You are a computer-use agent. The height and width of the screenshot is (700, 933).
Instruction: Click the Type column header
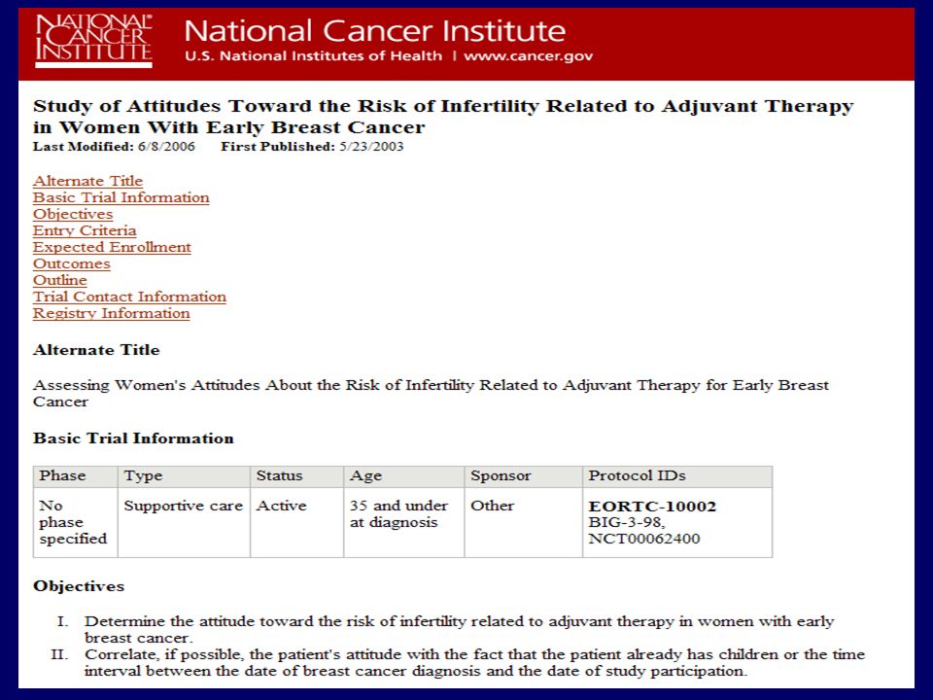point(184,476)
